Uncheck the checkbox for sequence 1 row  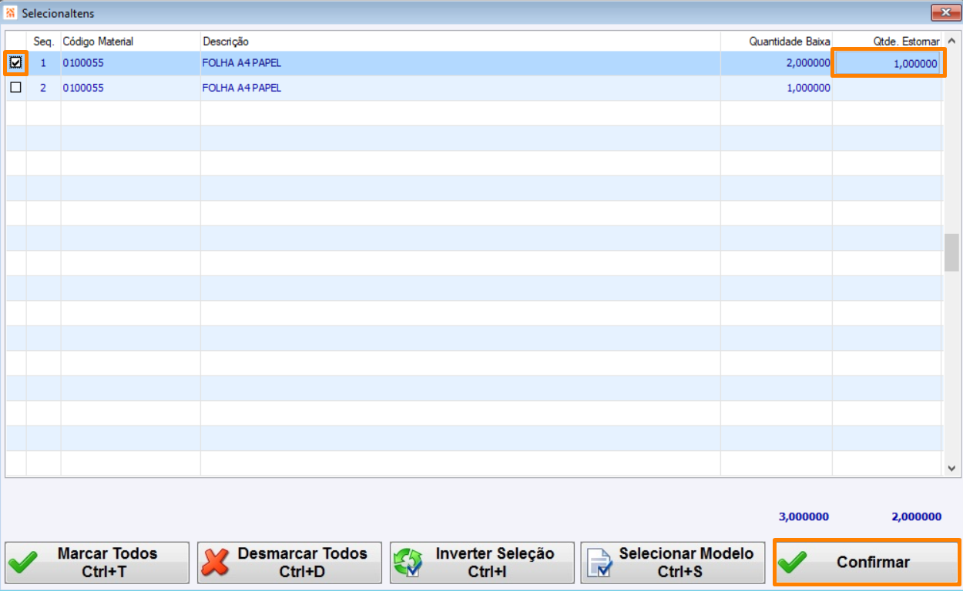[16, 63]
